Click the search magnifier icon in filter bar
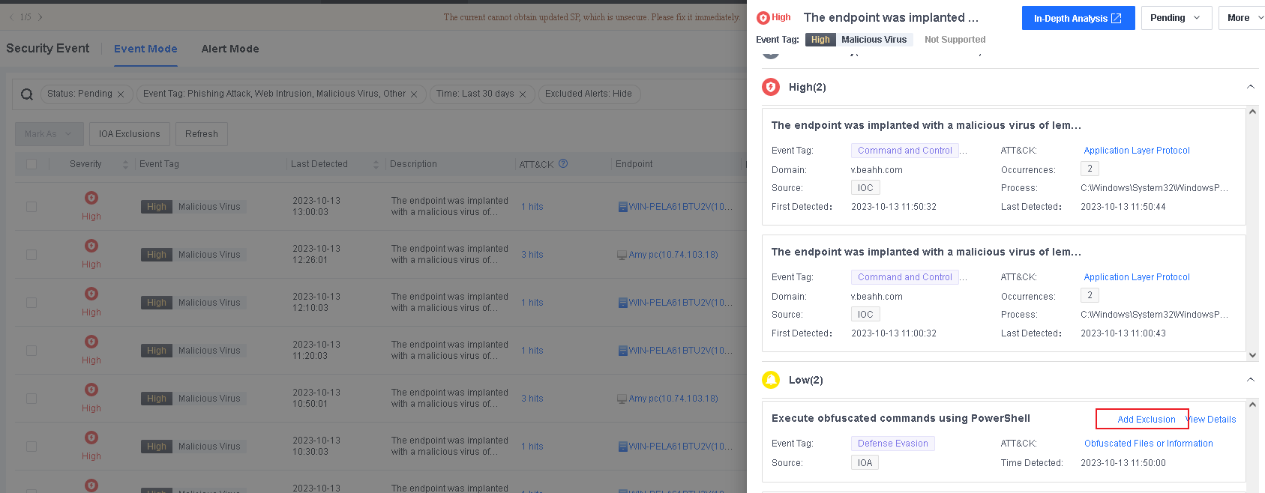The width and height of the screenshot is (1265, 493). coord(27,94)
